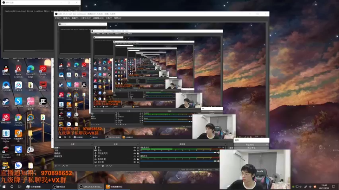Launch the Google Chrome desktop shortcut
This screenshot has width=339, height=190.
pyautogui.click(x=18, y=120)
